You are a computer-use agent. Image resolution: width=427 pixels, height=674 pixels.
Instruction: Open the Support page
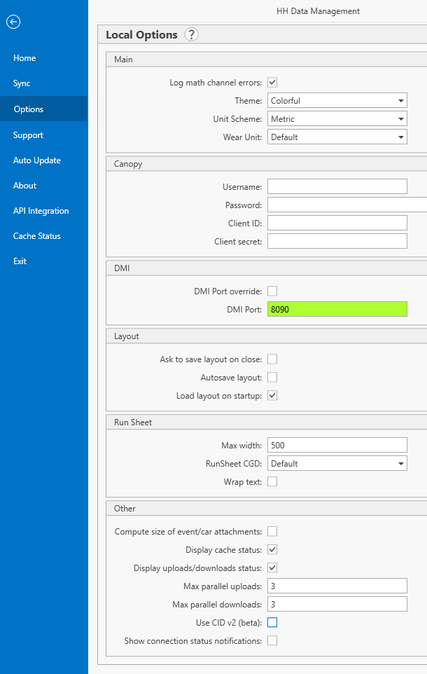coord(28,135)
